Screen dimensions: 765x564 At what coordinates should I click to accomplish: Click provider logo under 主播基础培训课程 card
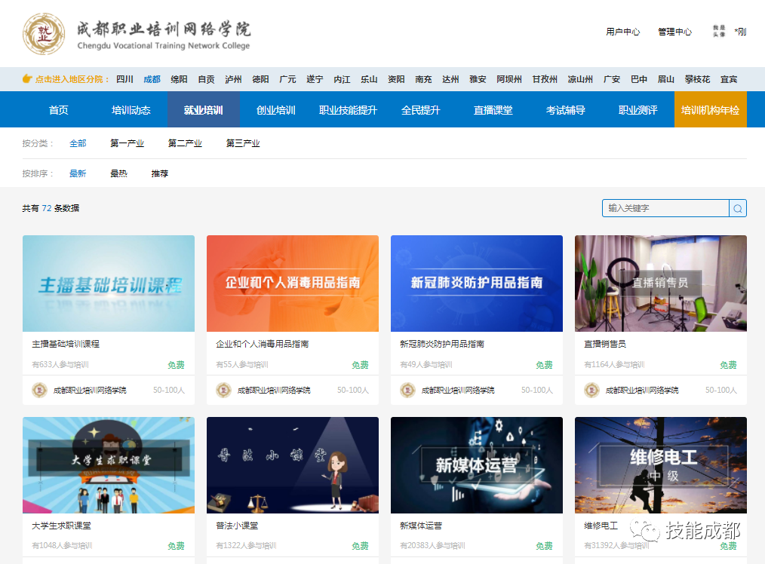(39, 390)
